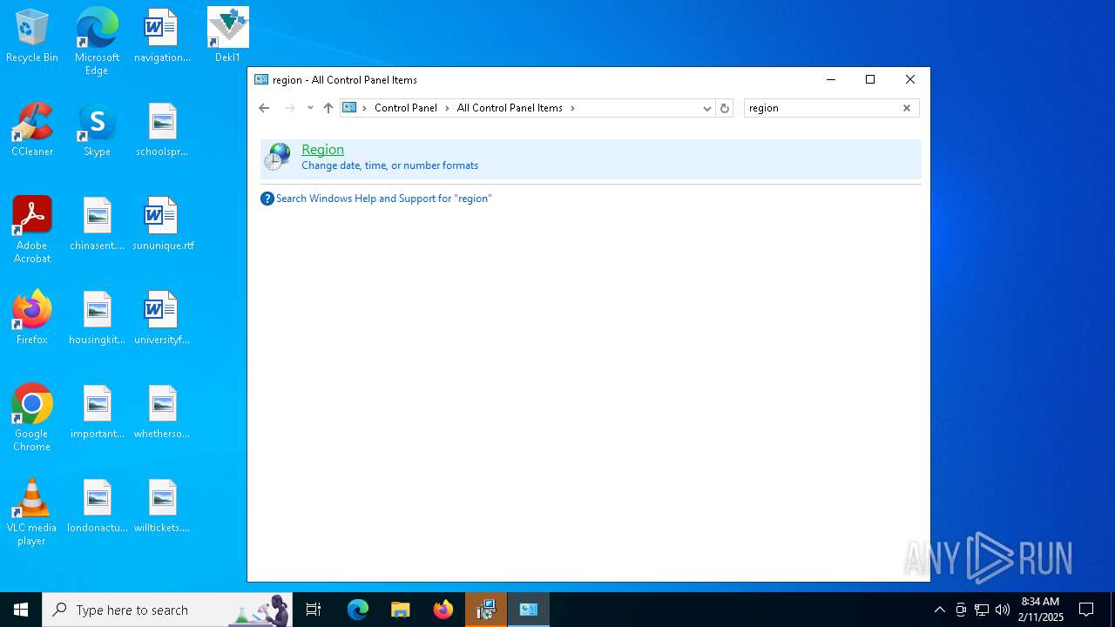
Task: Open Search Windows Help for "region"
Action: click(x=383, y=199)
